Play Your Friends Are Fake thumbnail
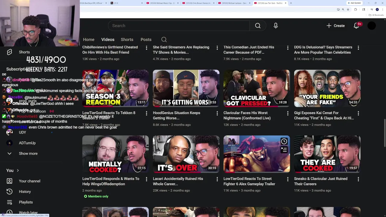The height and width of the screenshot is (217, 386). (x=327, y=88)
